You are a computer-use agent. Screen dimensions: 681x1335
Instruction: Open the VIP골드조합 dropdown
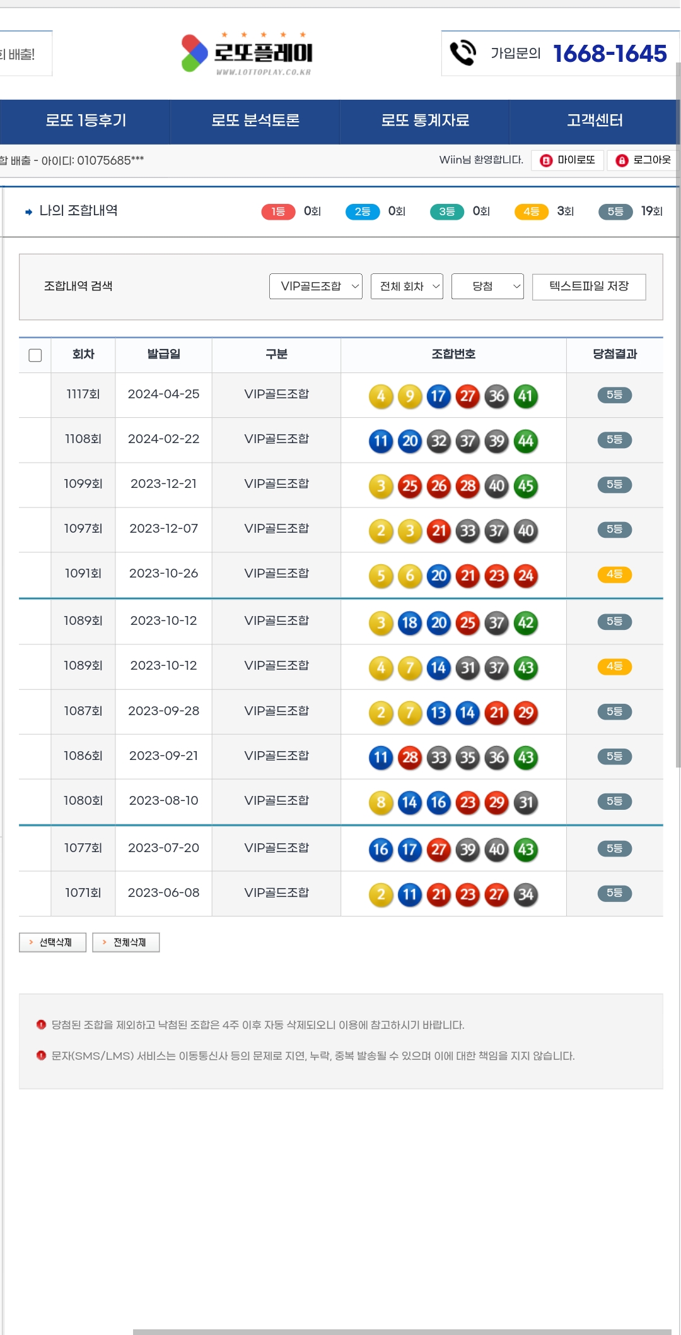click(315, 287)
